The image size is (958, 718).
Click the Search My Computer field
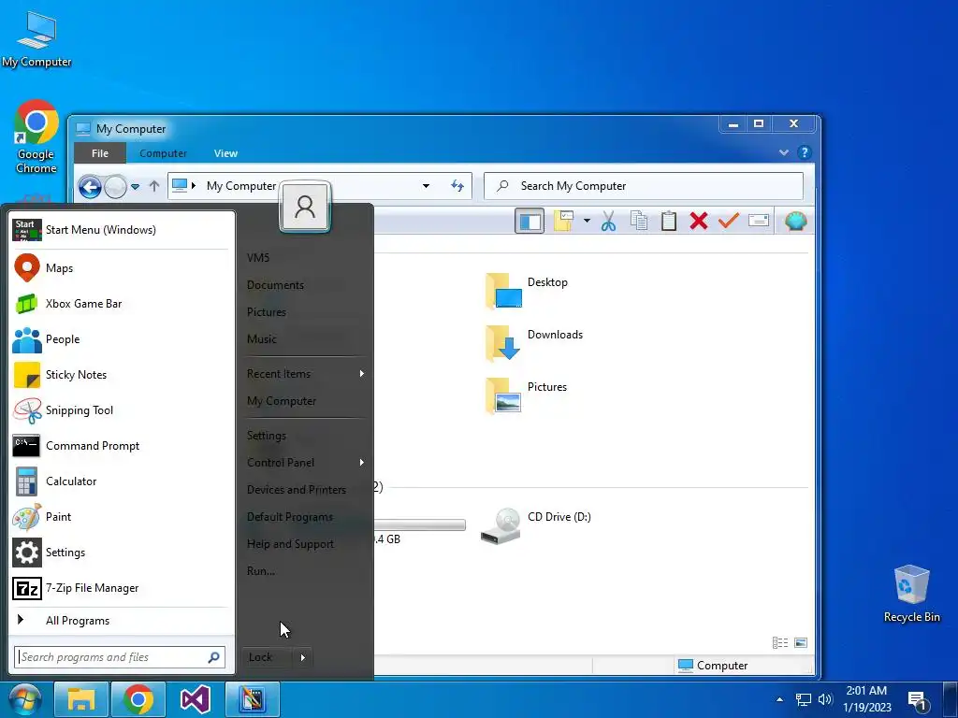pos(644,186)
